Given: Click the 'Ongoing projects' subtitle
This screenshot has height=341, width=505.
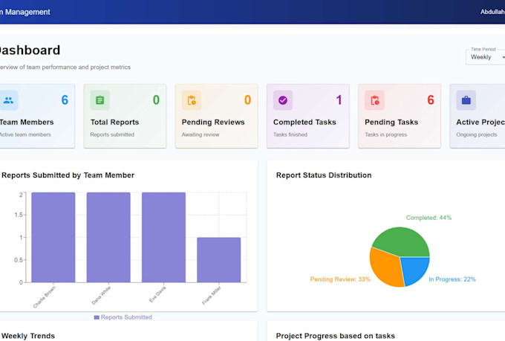Looking at the screenshot, I should (476, 134).
